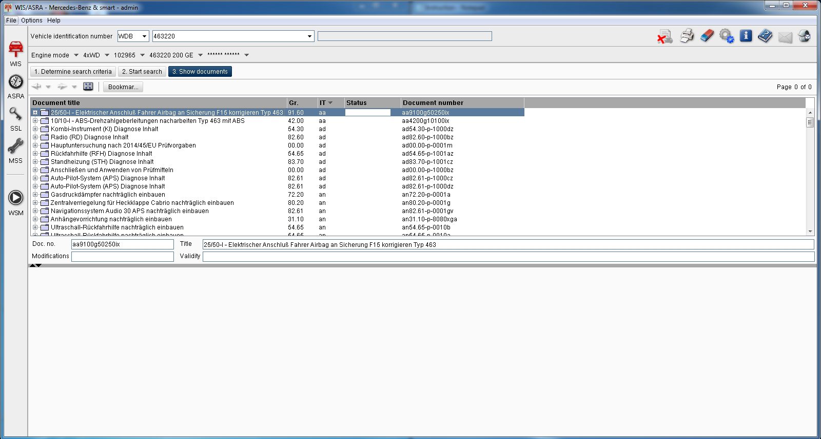This screenshot has height=439, width=821.
Task: Open the gears settings icon
Action: 726,36
